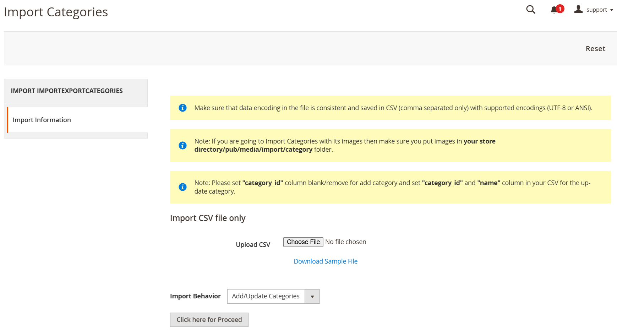Image resolution: width=617 pixels, height=330 pixels.
Task: Click the 'No file chosen' text
Action: tap(346, 242)
